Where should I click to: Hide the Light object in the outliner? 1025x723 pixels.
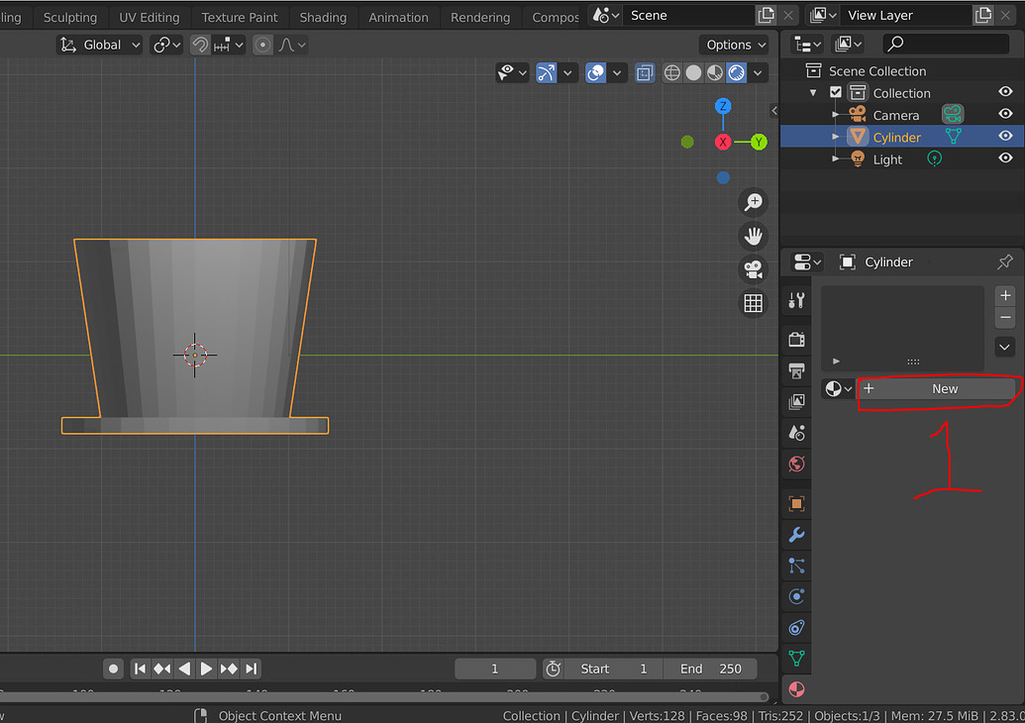point(1005,158)
